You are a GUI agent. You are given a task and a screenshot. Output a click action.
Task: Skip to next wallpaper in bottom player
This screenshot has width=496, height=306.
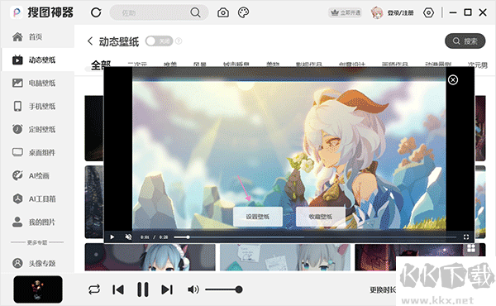click(167, 289)
